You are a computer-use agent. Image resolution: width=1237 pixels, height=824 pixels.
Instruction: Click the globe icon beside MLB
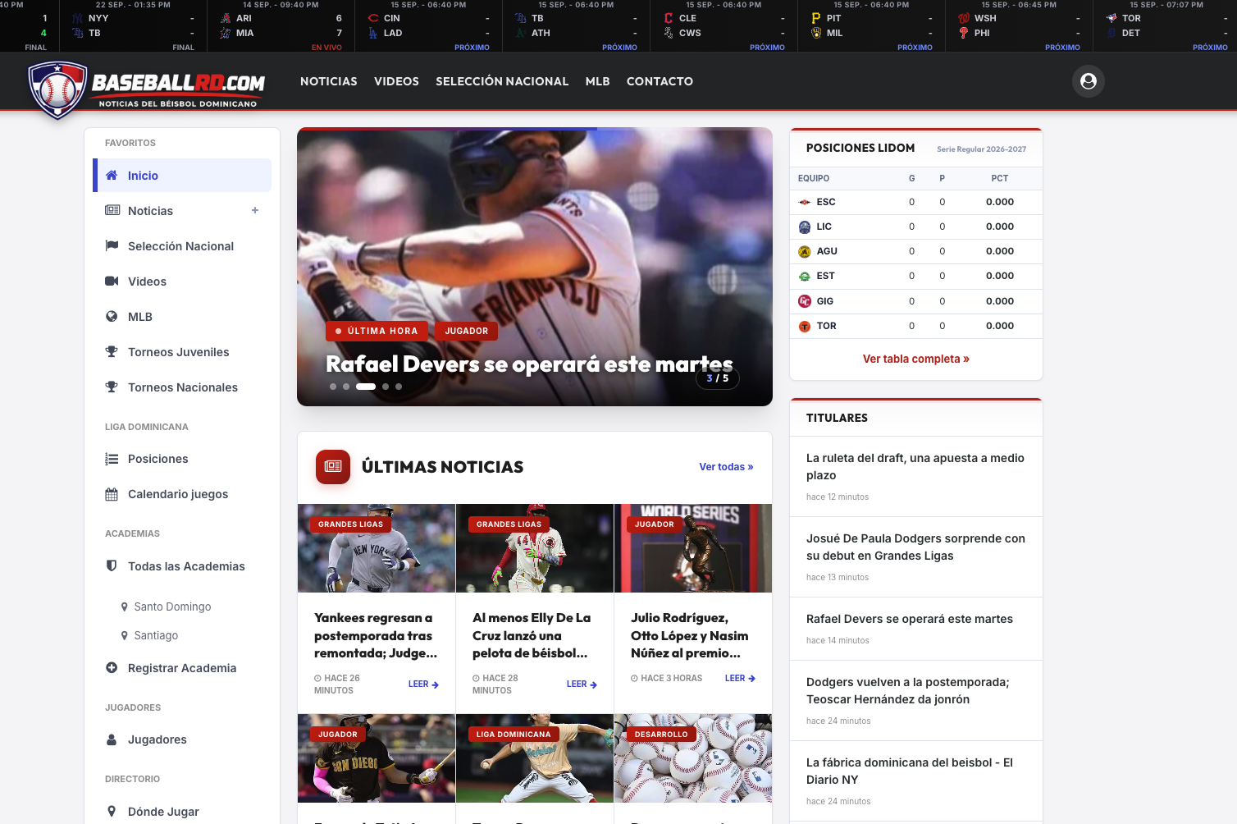click(x=112, y=317)
